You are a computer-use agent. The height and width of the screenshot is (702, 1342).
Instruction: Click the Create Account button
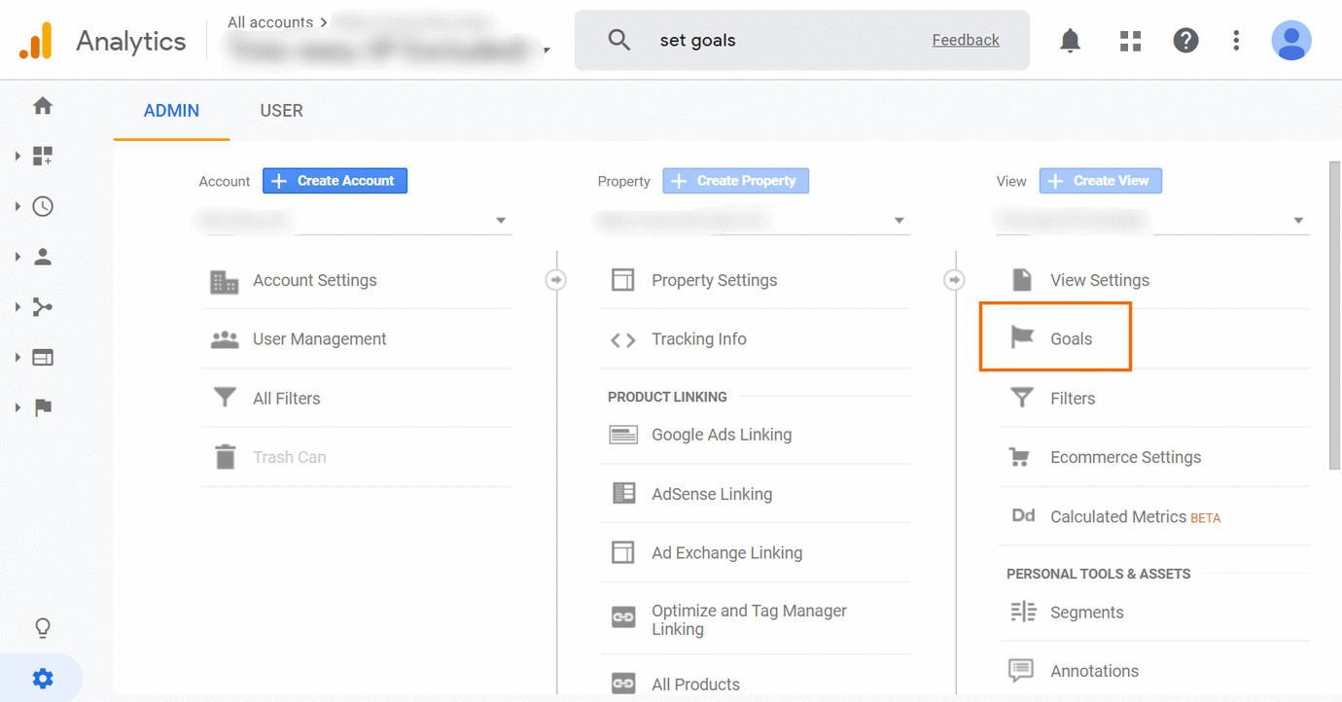point(335,180)
